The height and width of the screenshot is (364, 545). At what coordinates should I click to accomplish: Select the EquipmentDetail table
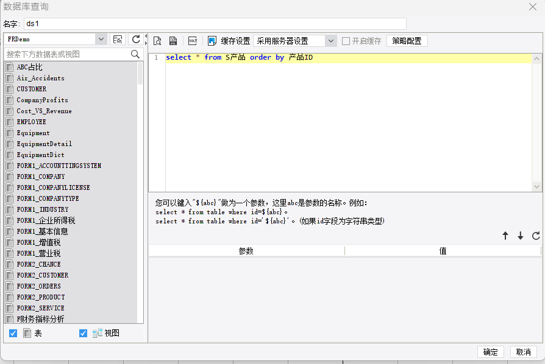[x=44, y=144]
